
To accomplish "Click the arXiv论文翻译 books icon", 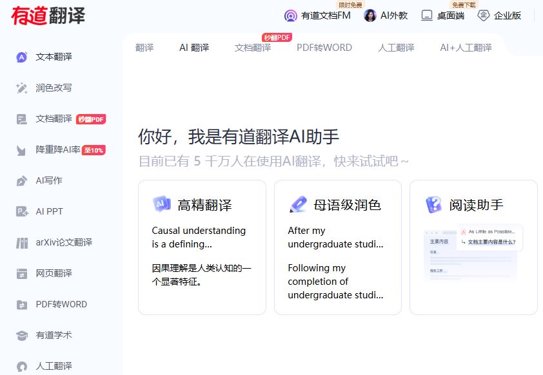I will [22, 242].
